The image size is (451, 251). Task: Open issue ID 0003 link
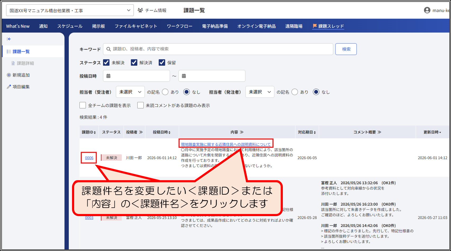(x=89, y=218)
